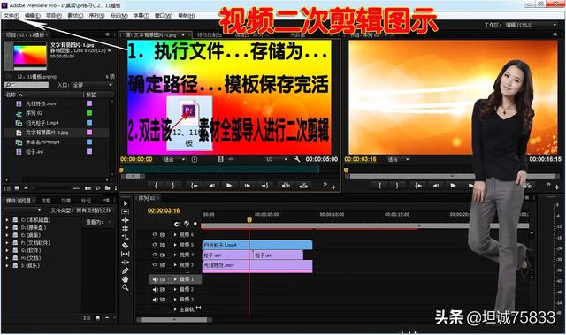Screen dimensions: 566x335
Task: Go to In point in program monitor
Action: (x=418, y=186)
